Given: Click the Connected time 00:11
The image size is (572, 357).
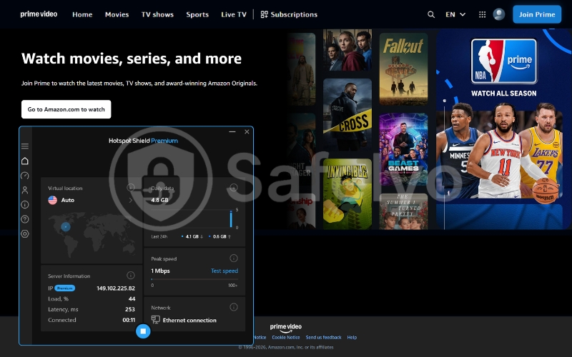Looking at the screenshot, I should click(x=129, y=320).
